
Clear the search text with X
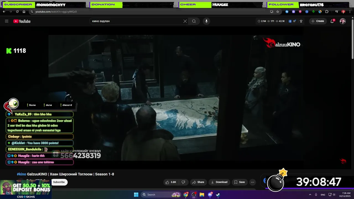tap(185, 21)
